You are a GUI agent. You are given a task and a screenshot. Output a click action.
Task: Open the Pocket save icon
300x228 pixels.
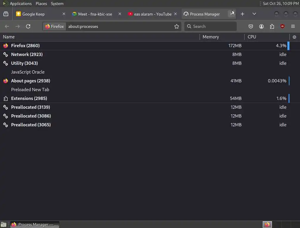pos(251,26)
